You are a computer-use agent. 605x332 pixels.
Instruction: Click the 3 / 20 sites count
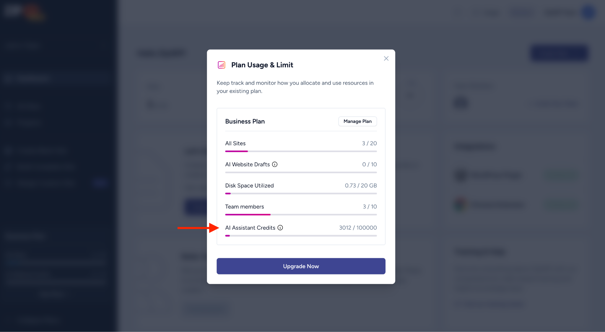369,143
